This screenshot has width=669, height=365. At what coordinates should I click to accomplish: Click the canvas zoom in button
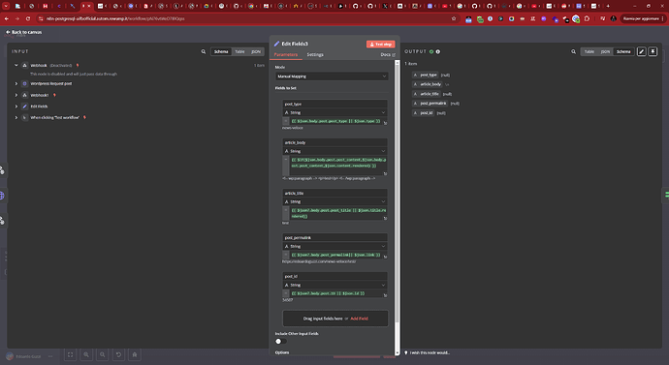tap(86, 354)
